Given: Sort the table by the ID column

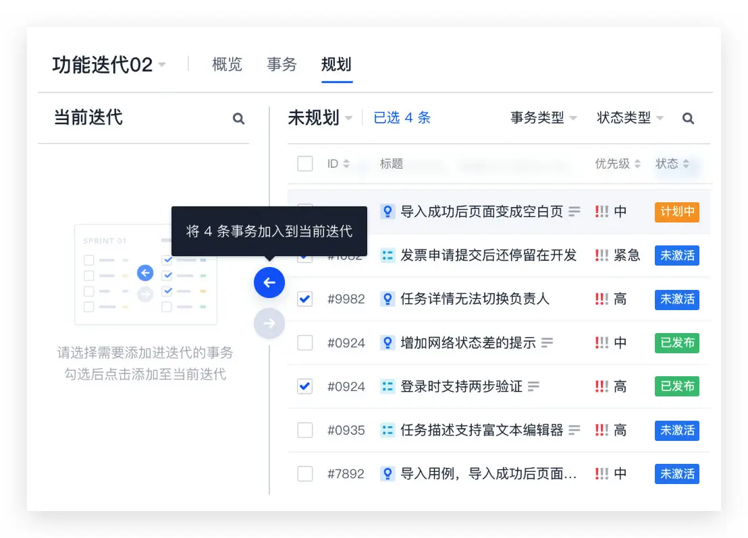Looking at the screenshot, I should coord(338,163).
